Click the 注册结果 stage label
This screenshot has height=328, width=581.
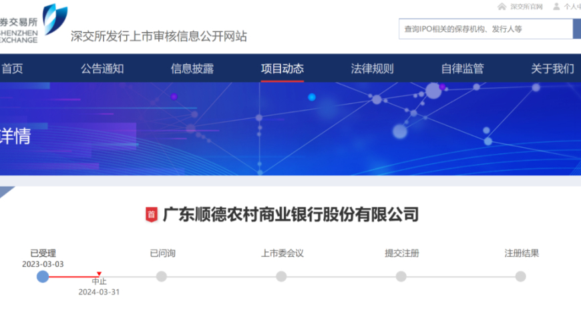click(522, 253)
